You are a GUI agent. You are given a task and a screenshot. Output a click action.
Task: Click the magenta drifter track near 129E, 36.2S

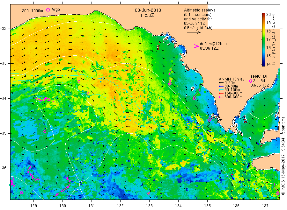click(33, 173)
